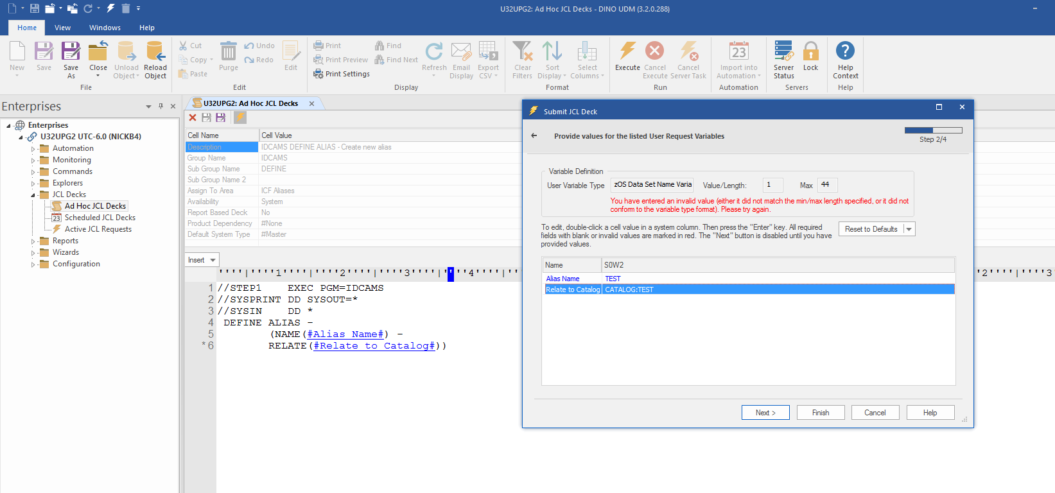The width and height of the screenshot is (1055, 493).
Task: Pin the Enterprises panel with the pushpin
Action: pyautogui.click(x=161, y=107)
